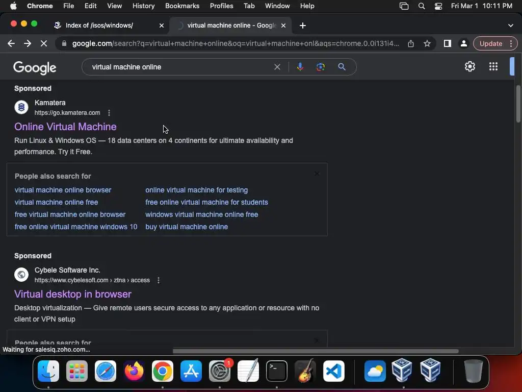Click the lock icon in address bar
This screenshot has width=522, height=392.
pos(64,43)
